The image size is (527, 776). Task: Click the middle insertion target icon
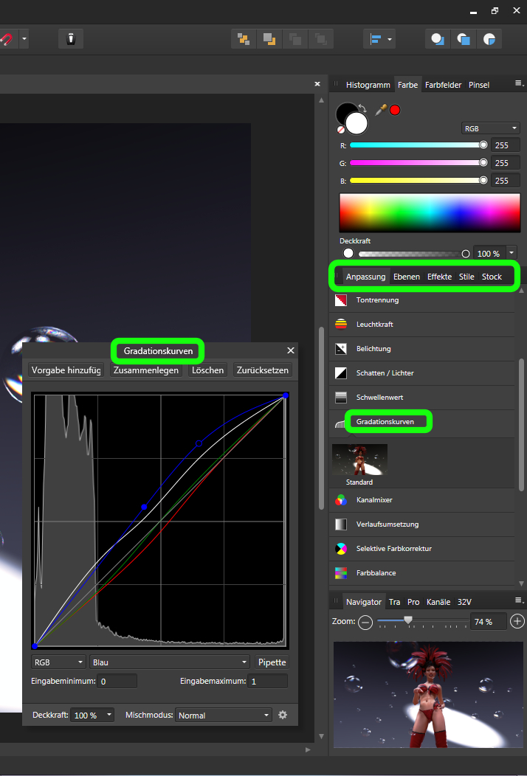tap(464, 38)
